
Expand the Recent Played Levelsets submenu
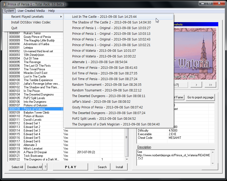click(x=33, y=17)
